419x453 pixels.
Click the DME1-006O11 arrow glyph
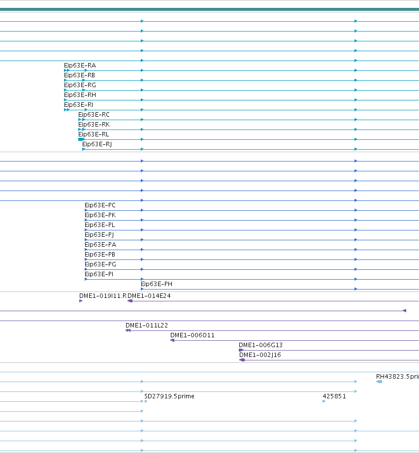coord(172,340)
